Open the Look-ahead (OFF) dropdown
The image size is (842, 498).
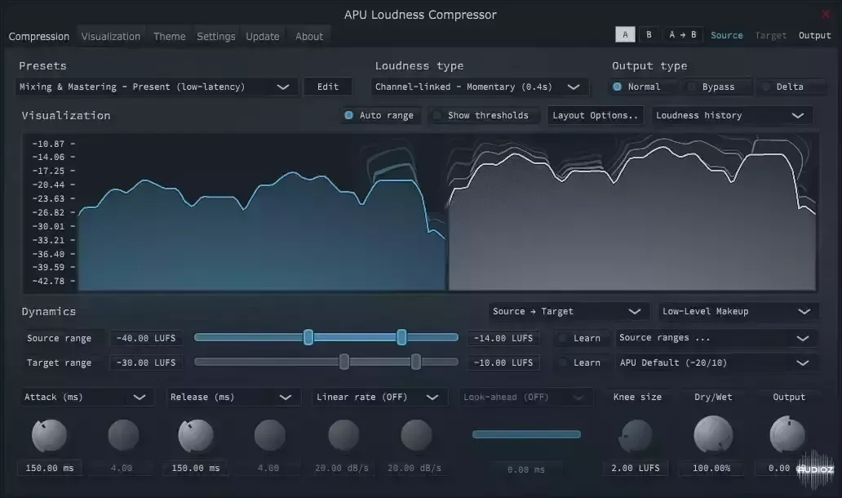pos(525,397)
